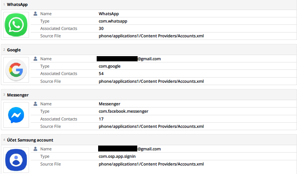Click the Google logo icon
The width and height of the screenshot is (297, 174).
coord(16,70)
